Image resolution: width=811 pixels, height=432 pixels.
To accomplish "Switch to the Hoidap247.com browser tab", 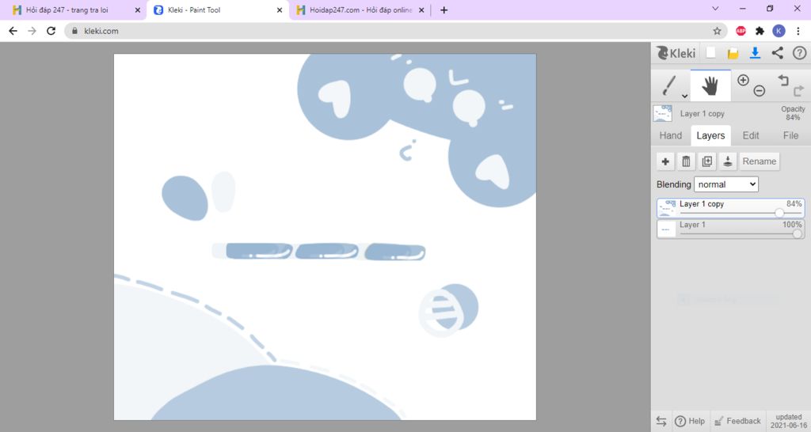I will click(x=360, y=9).
